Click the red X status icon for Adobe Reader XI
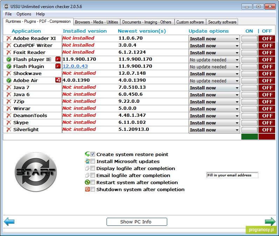Screen dimensions: 279x236 click(x=9, y=39)
